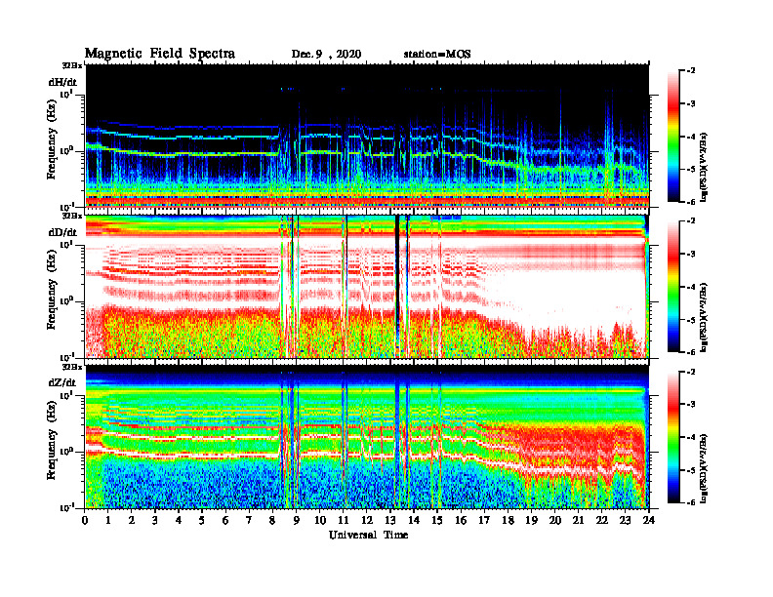This screenshot has height=597, width=773.
Task: Click the '32Hz' label of the dD/dt panel
Action: 72,216
